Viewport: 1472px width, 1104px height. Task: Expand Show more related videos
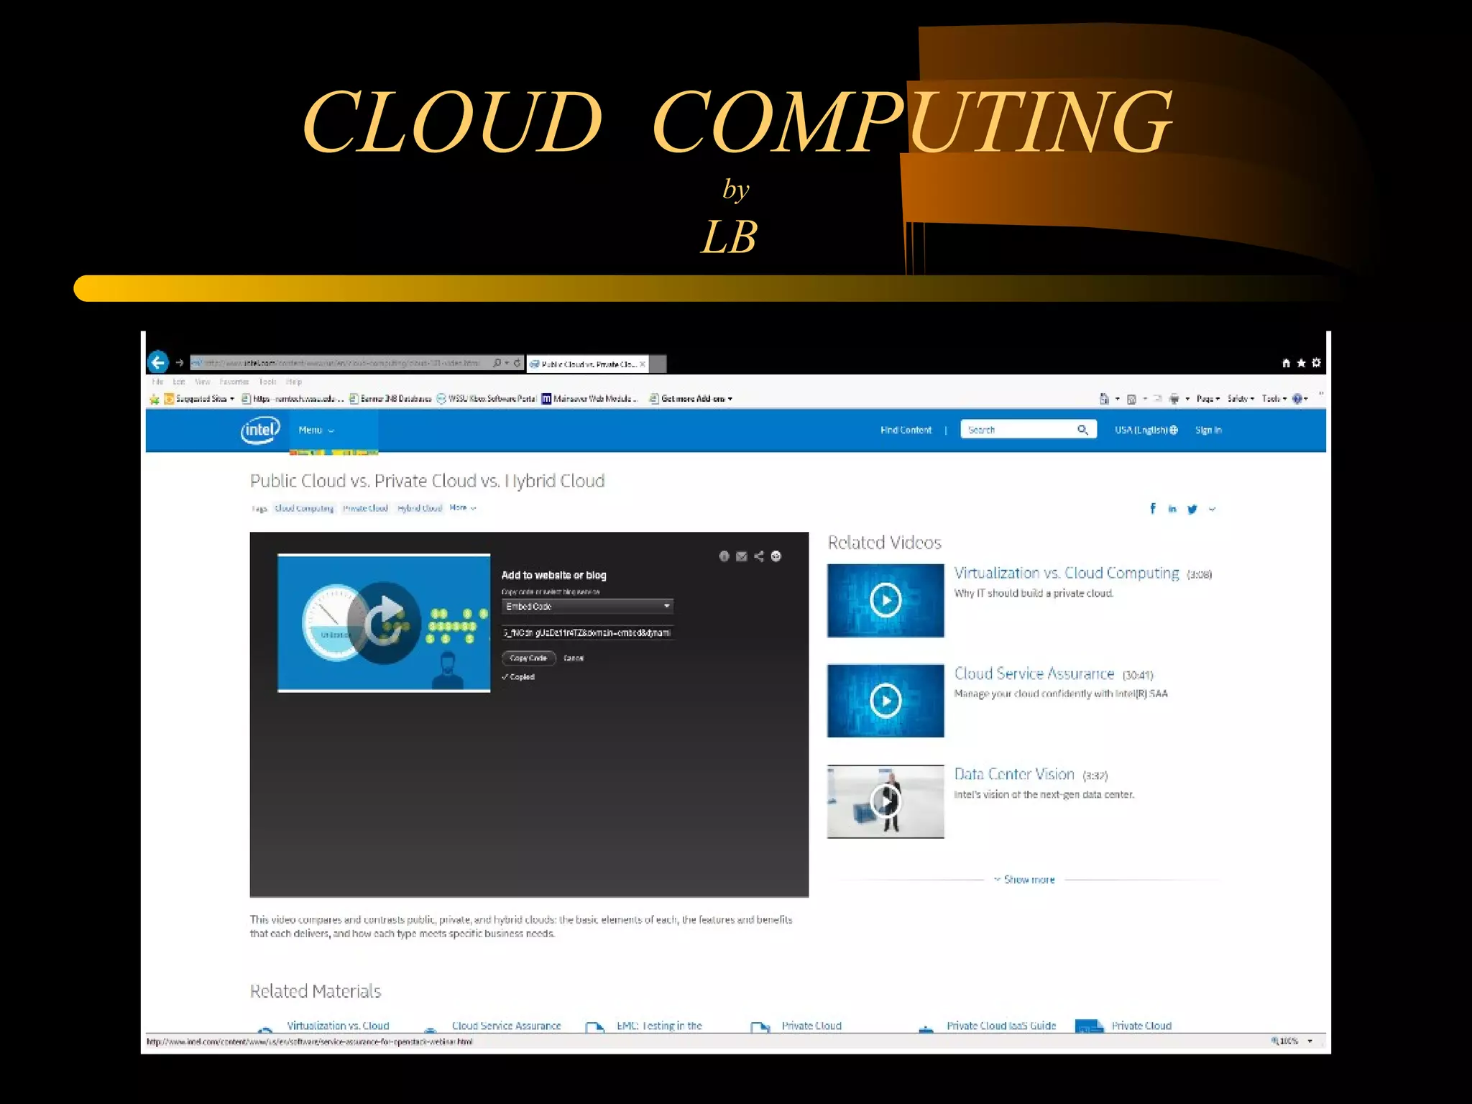[1025, 880]
